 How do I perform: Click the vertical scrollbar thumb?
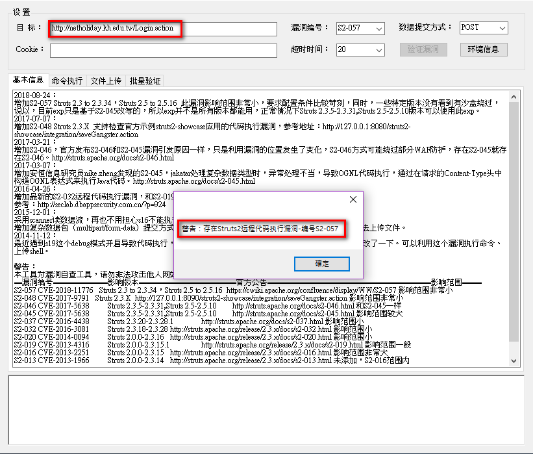[514, 221]
